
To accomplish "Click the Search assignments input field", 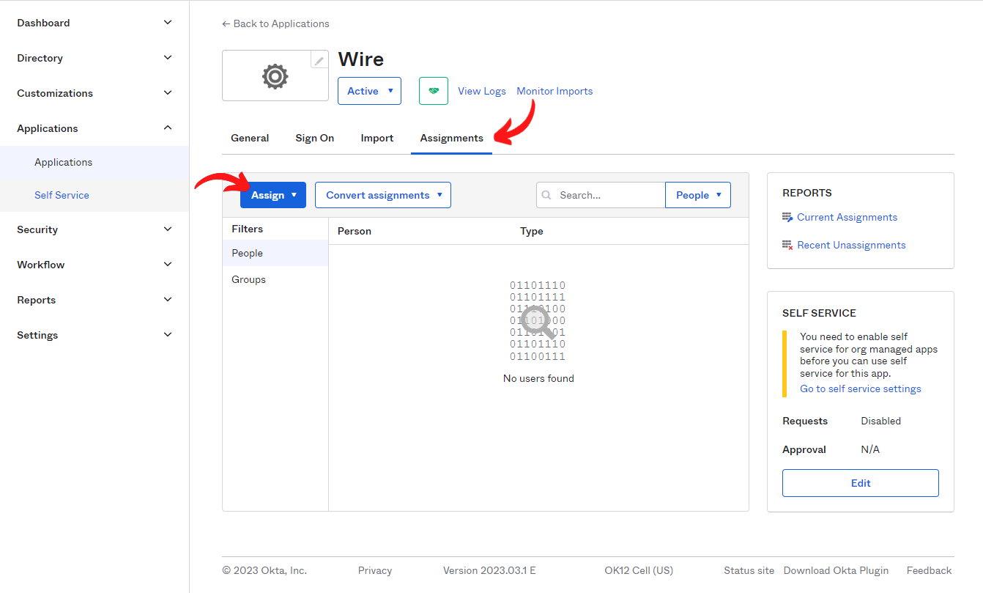I will (x=608, y=195).
